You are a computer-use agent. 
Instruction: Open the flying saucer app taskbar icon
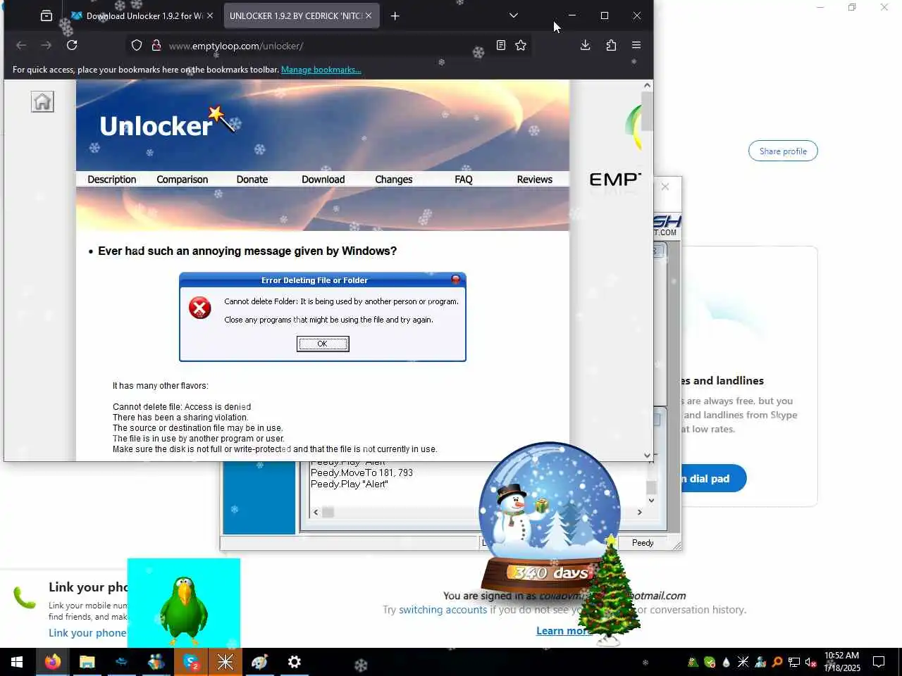pos(122,662)
